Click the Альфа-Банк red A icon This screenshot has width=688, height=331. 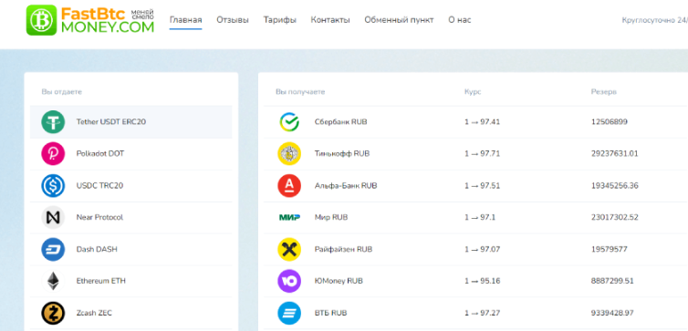click(x=289, y=185)
